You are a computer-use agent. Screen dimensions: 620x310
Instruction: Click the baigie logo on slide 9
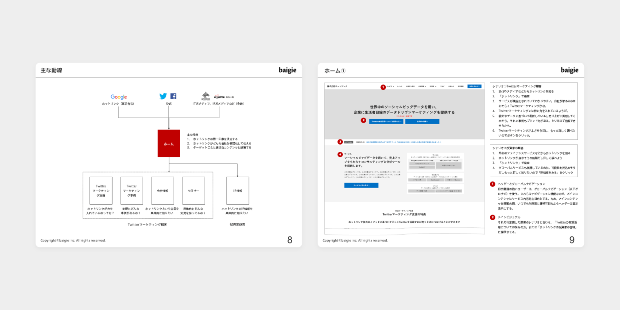pyautogui.click(x=570, y=70)
